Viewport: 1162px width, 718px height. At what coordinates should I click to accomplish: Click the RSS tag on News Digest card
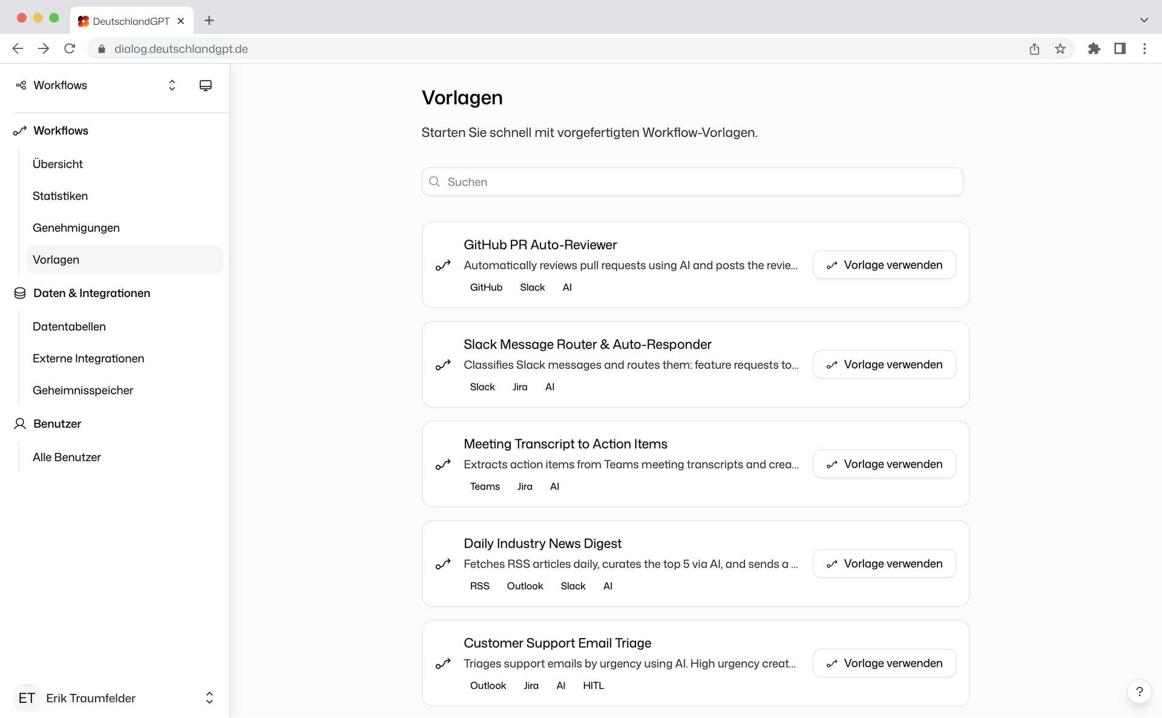(479, 586)
